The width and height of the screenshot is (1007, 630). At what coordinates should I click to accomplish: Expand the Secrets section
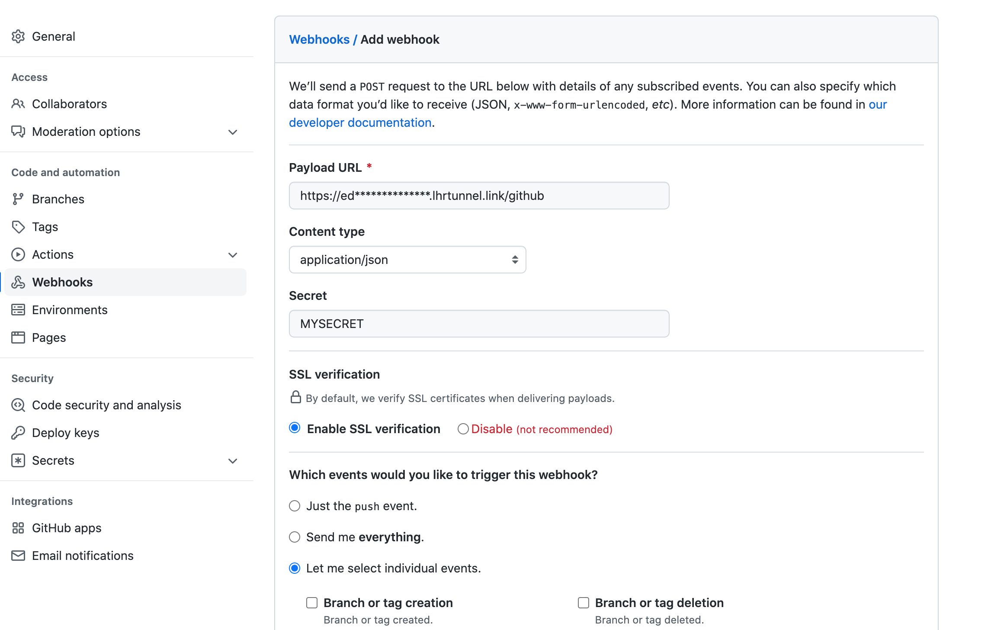tap(233, 461)
